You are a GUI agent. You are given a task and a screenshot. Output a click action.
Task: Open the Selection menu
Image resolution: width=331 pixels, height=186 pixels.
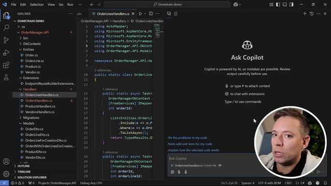coord(37,5)
